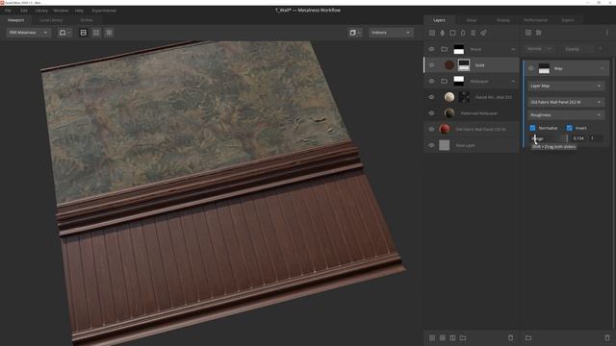Hide the Old Fabric Wall Panel layer
The width and height of the screenshot is (616, 346).
(x=431, y=129)
